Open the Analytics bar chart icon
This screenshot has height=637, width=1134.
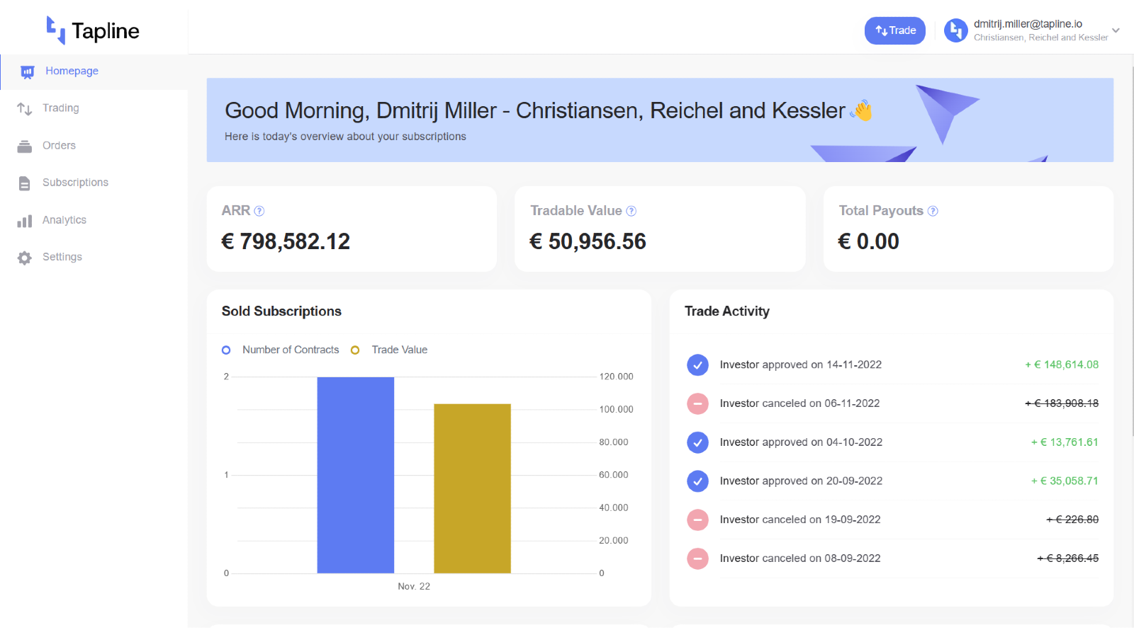(x=25, y=221)
